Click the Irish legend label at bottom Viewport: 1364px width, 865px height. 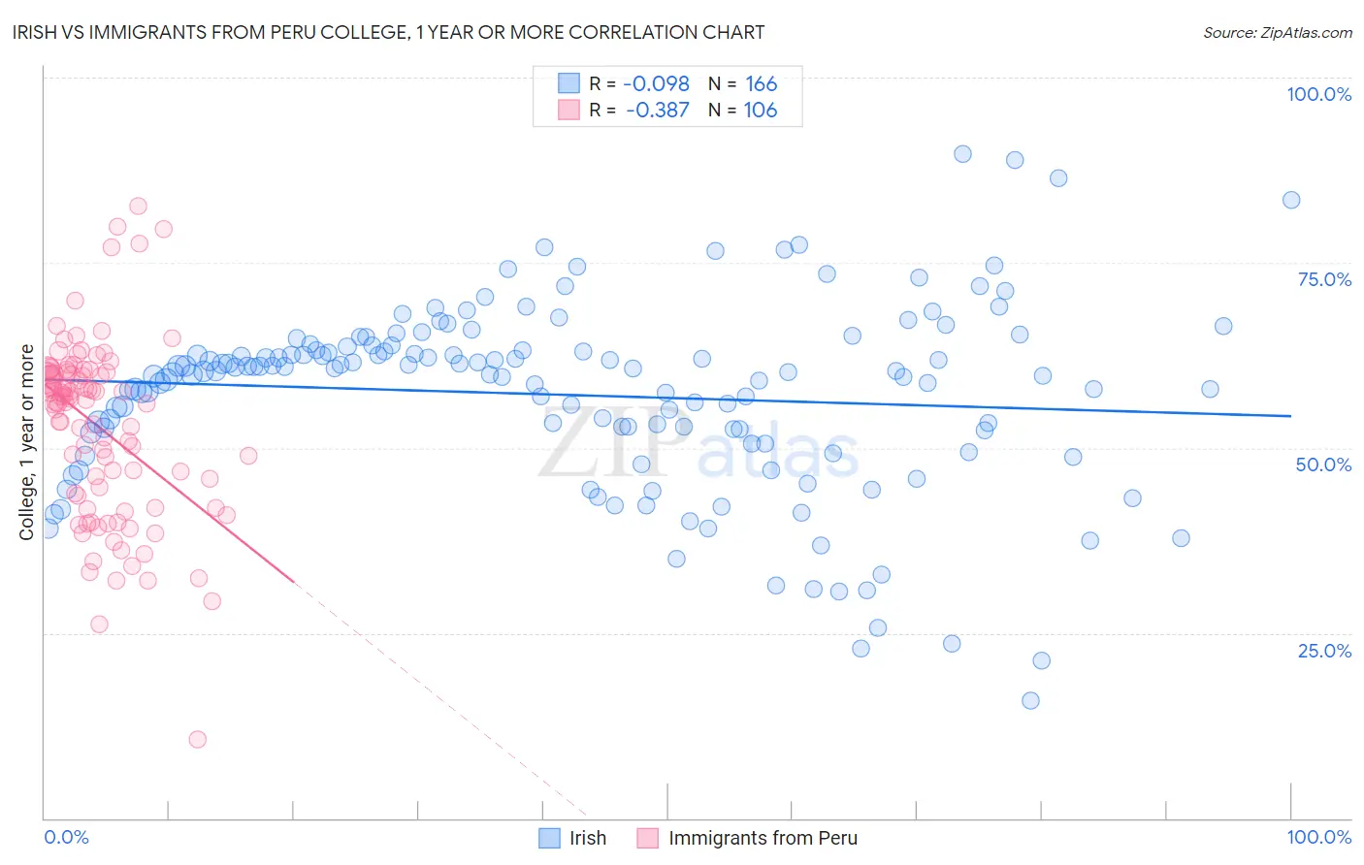pyautogui.click(x=588, y=838)
